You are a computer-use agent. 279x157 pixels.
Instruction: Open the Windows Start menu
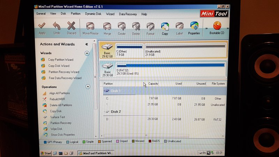(x=46, y=153)
